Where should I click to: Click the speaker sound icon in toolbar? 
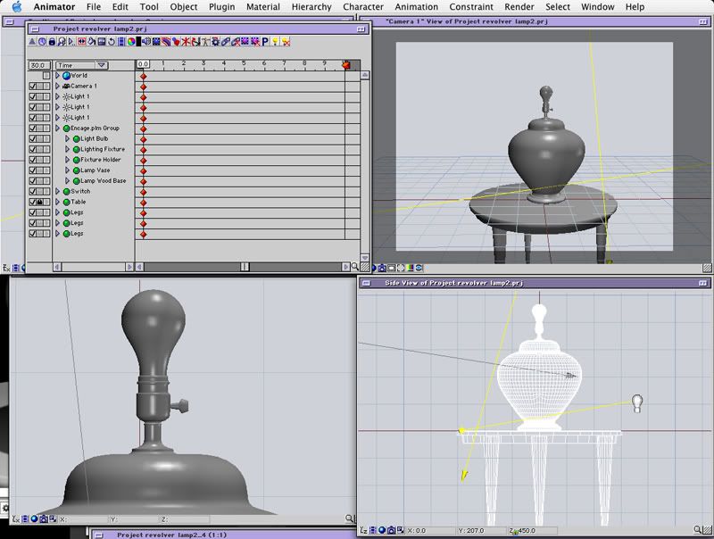pos(147,41)
